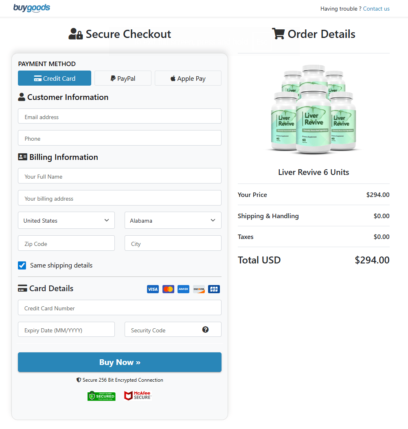The height and width of the screenshot is (429, 408).
Task: Click the Trust Guard Secured badge
Action: point(101,396)
